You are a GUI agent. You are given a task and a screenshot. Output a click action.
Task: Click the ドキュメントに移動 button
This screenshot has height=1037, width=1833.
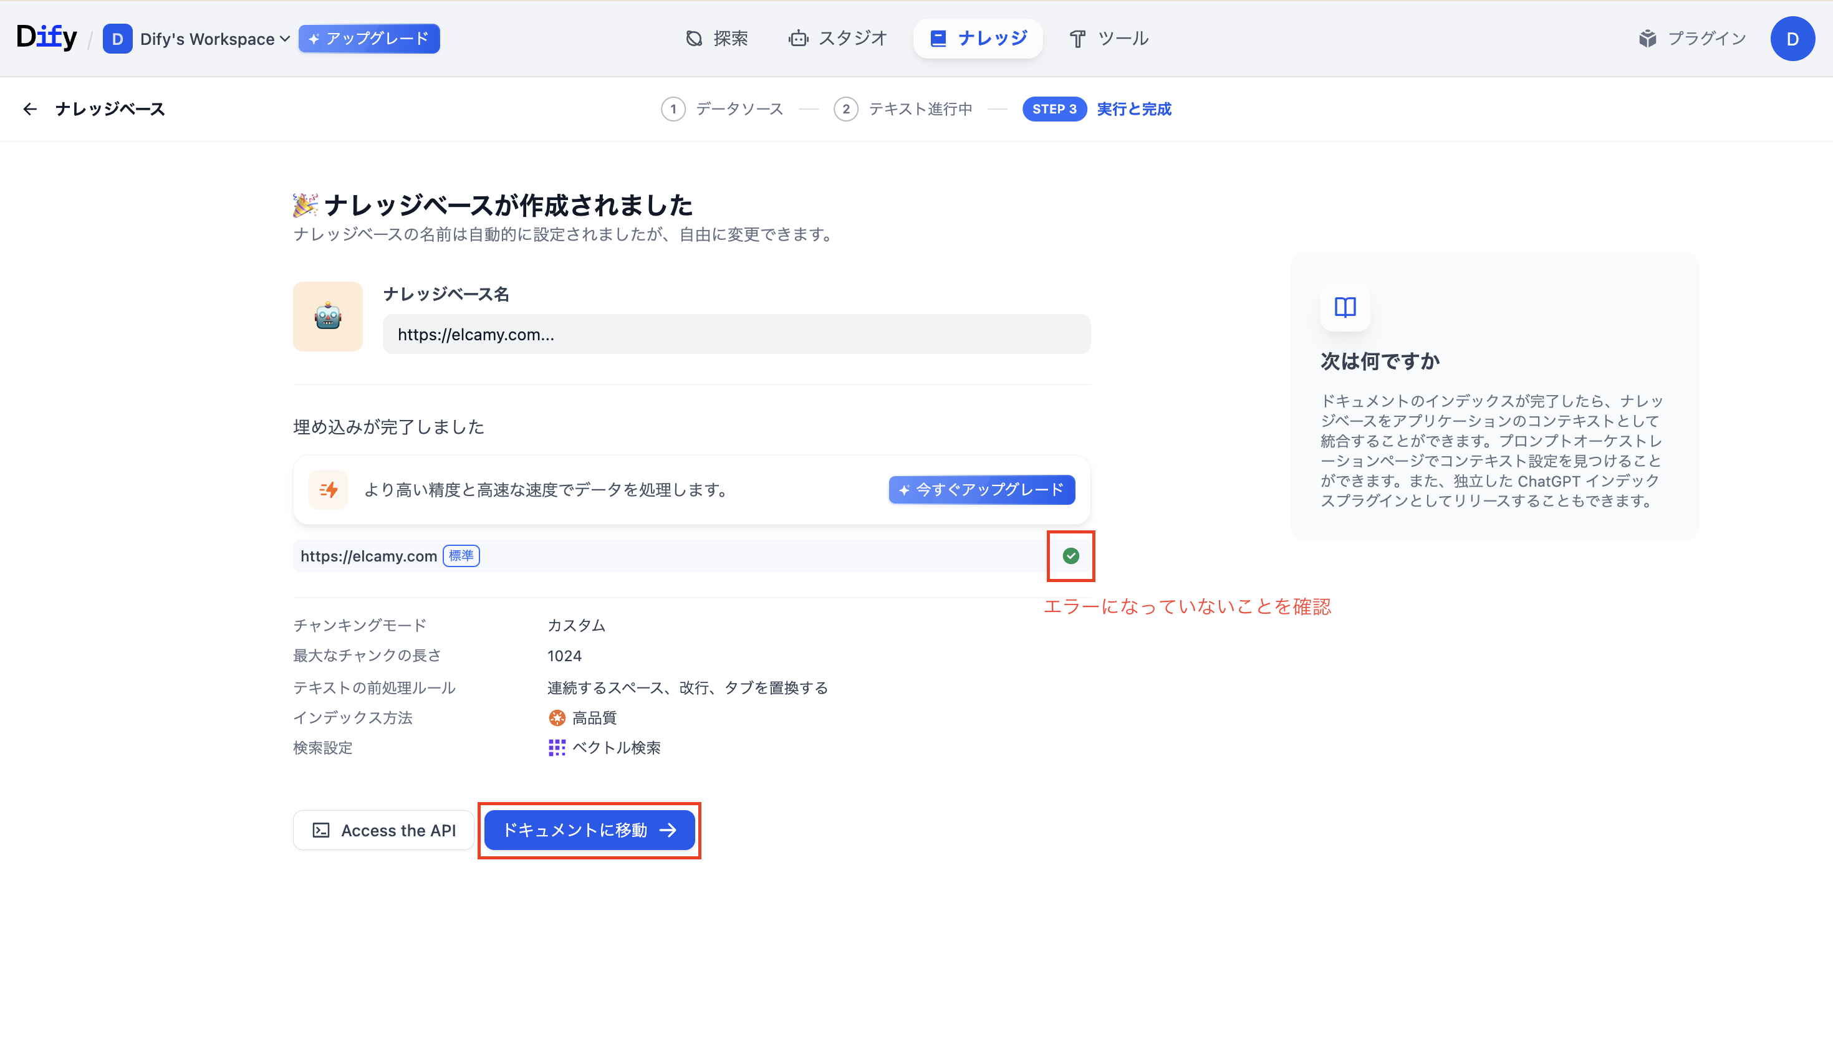click(x=589, y=829)
